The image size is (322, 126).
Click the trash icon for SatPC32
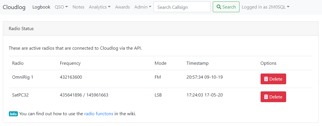(266, 97)
